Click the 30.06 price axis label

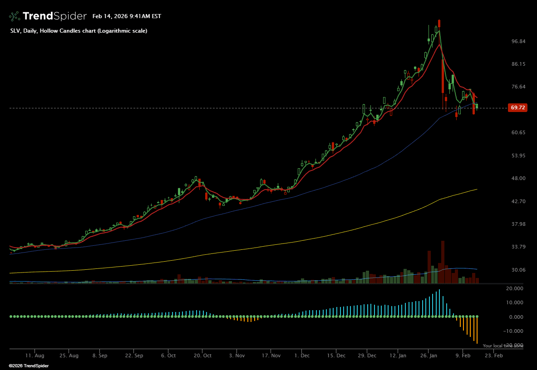point(518,270)
